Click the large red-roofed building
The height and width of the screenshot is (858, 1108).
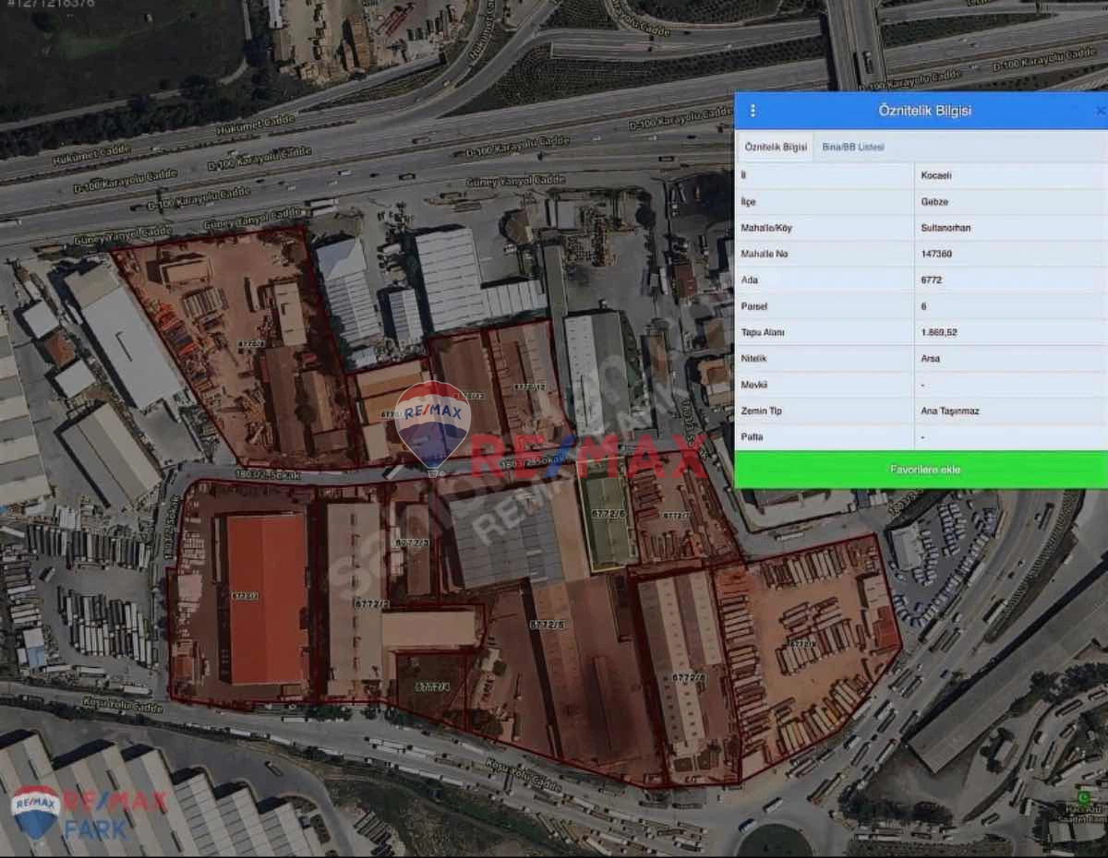(268, 598)
